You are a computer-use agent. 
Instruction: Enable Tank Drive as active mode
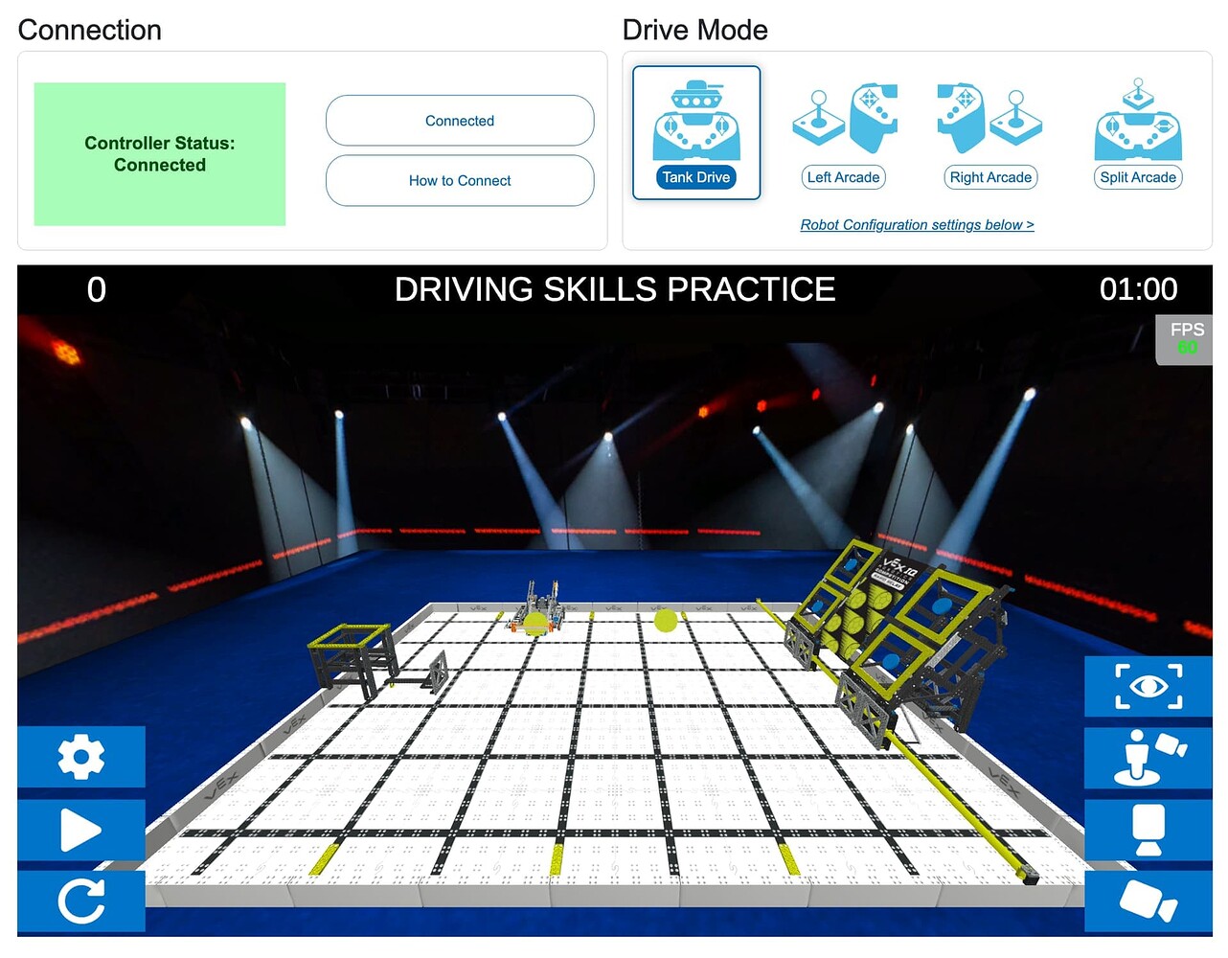click(x=694, y=177)
